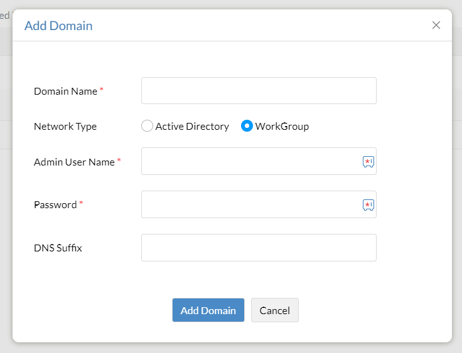Click the DNS Suffix label
462x353 pixels.
coord(58,248)
